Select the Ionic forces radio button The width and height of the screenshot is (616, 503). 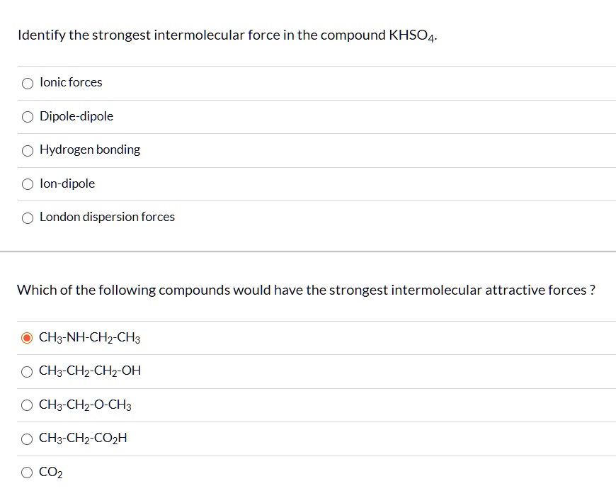(x=27, y=83)
